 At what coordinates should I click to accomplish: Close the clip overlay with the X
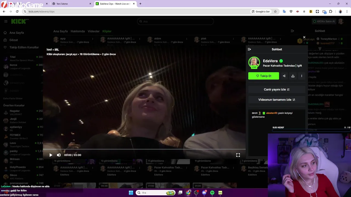(x=304, y=37)
